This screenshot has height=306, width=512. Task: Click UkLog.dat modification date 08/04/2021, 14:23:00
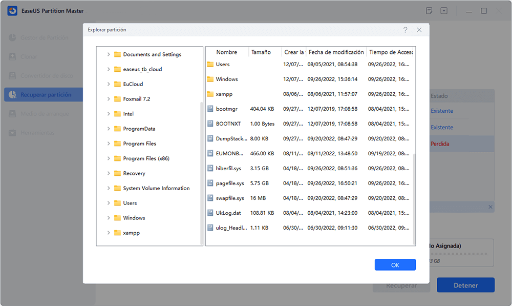(332, 213)
